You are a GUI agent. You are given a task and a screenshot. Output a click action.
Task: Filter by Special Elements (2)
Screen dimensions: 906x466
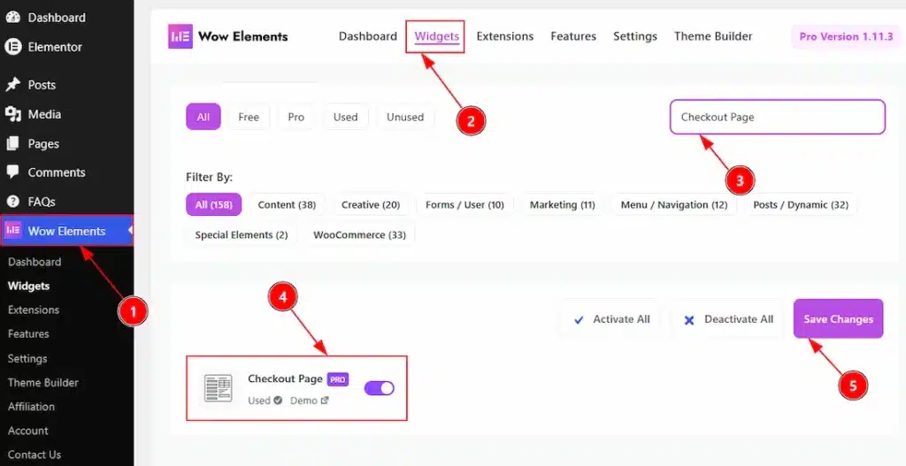pos(242,235)
